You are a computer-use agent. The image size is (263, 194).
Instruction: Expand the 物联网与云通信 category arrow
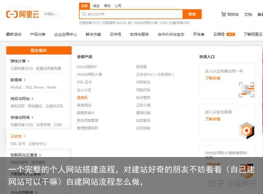(40, 155)
